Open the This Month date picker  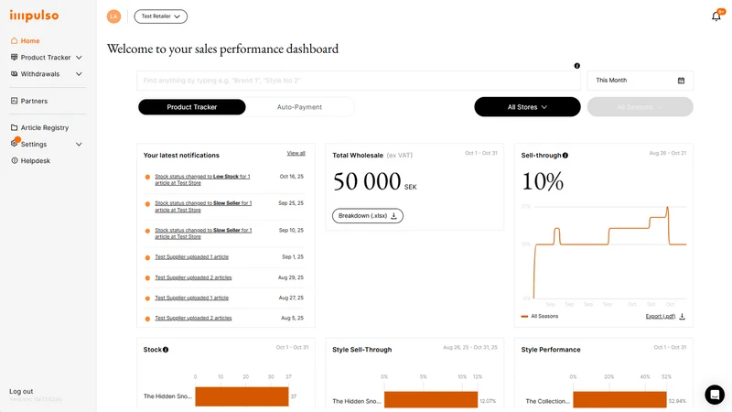coord(640,81)
